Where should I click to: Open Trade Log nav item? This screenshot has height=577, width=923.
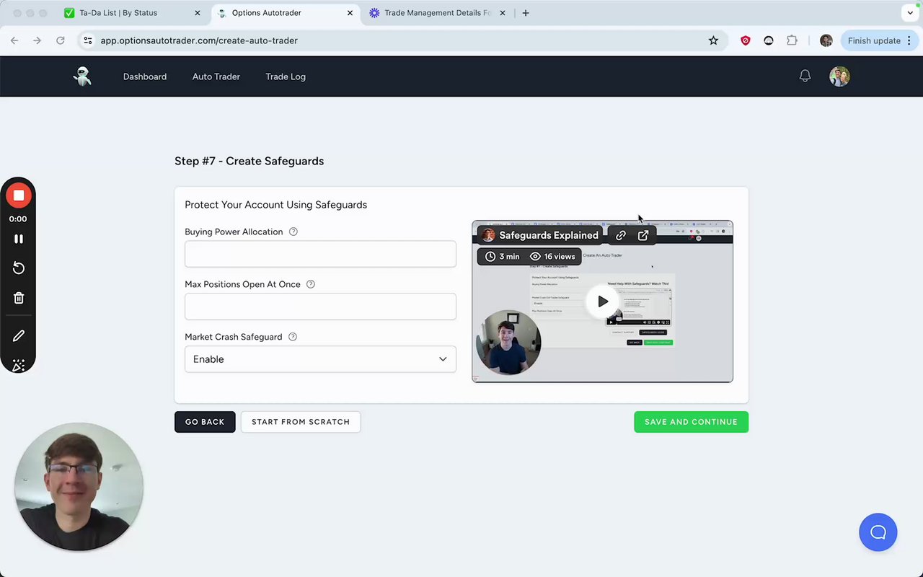coord(286,76)
